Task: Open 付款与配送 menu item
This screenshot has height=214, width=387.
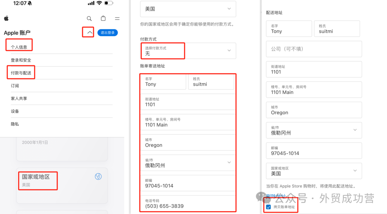Action: 21,73
